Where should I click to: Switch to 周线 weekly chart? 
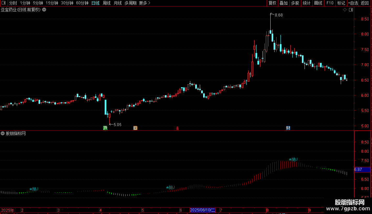(x=107, y=3)
